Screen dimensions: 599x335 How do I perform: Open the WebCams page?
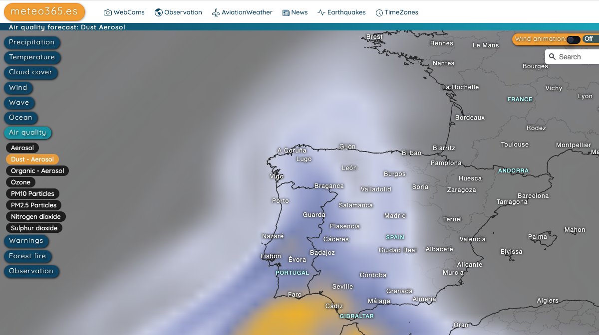[124, 12]
